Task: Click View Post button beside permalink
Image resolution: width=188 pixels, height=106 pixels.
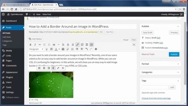Action: pyautogui.click(x=109, y=32)
